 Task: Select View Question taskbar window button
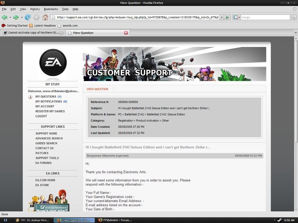click(74, 220)
